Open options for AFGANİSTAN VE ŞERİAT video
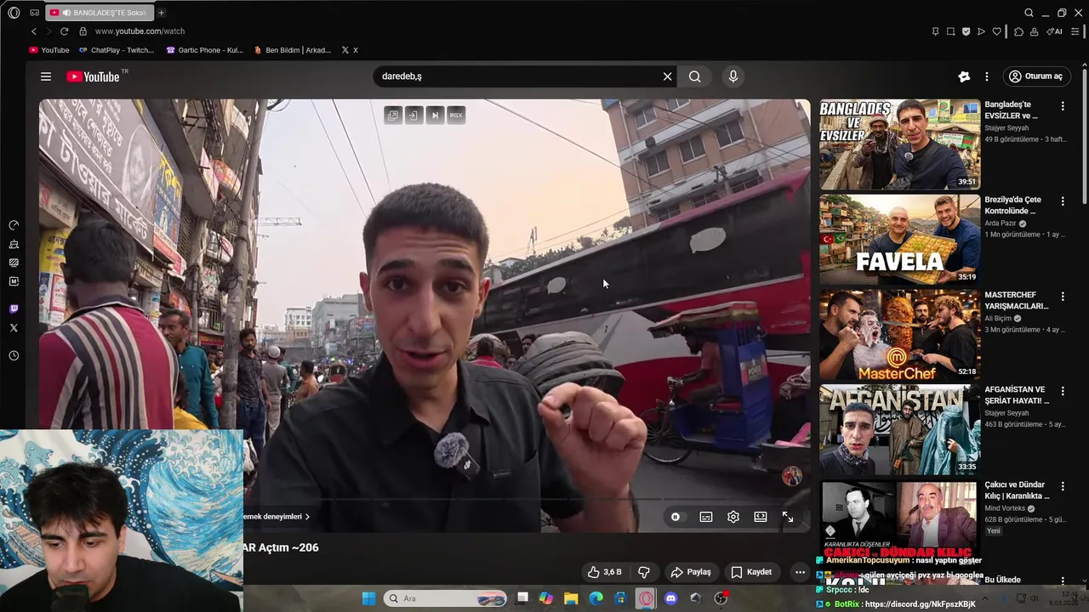1089x612 pixels. [1063, 392]
